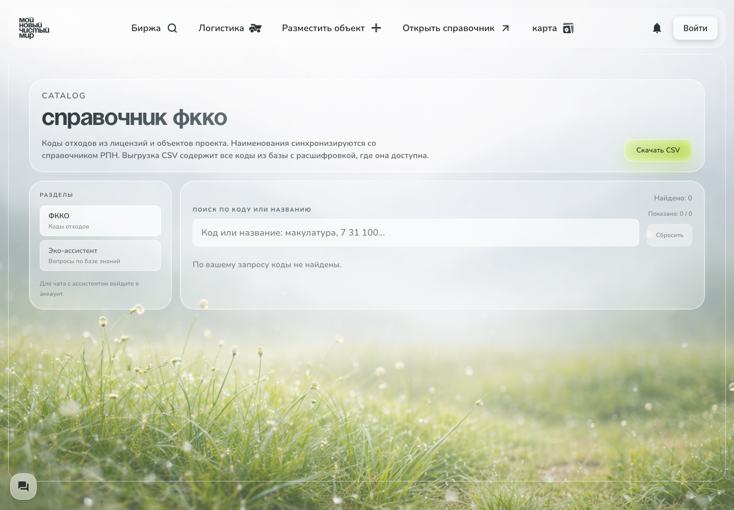Click the Сбросить reset button
Viewport: 734px width, 510px height.
670,235
